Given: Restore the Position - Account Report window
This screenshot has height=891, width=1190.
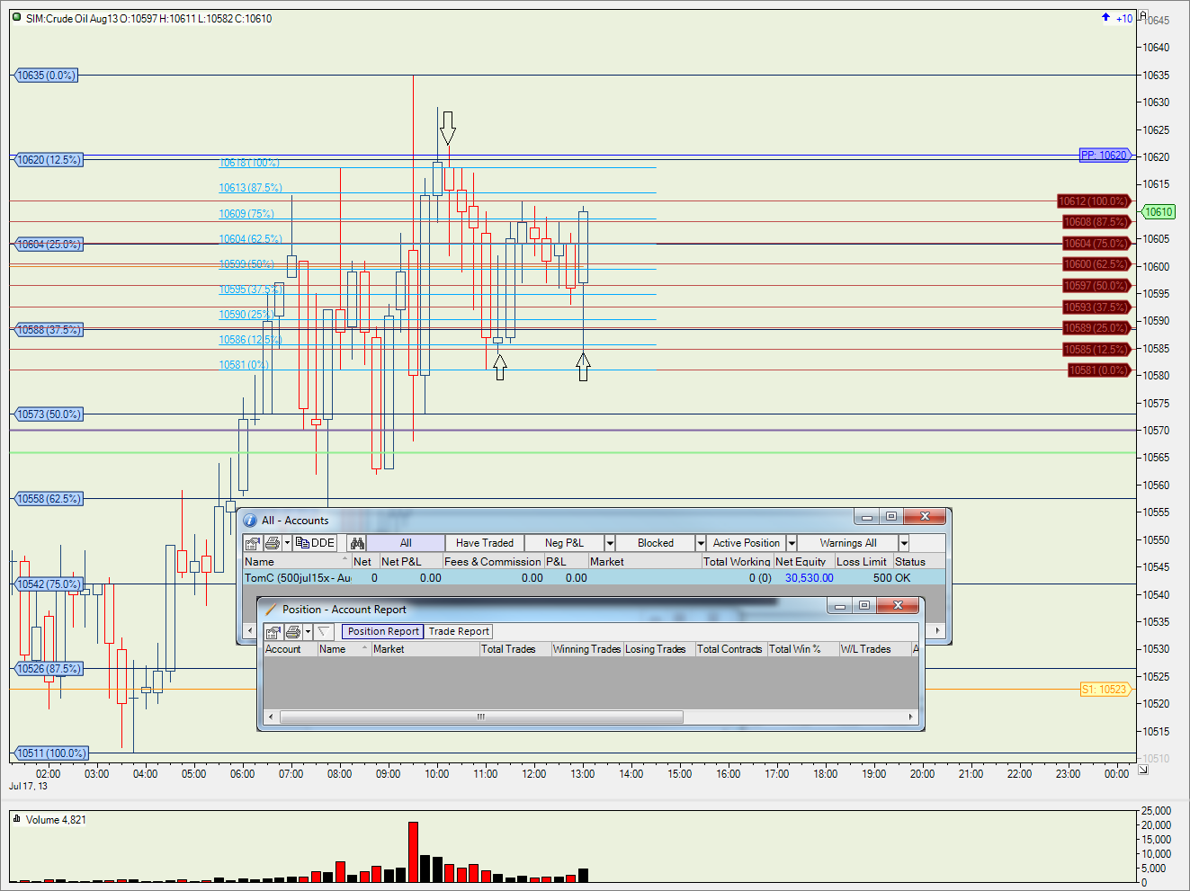Looking at the screenshot, I should pyautogui.click(x=864, y=606).
